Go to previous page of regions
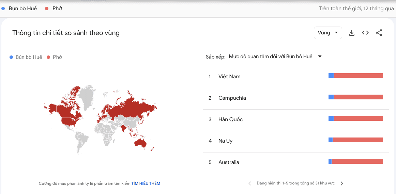 point(250,183)
